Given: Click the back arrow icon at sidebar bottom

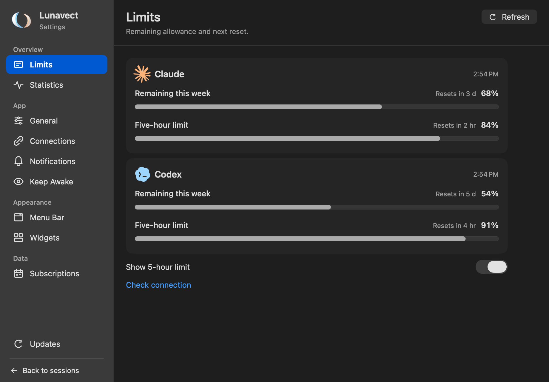Looking at the screenshot, I should click(14, 371).
